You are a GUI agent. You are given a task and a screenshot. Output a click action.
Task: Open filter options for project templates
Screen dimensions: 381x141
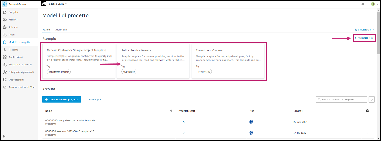[372, 100]
